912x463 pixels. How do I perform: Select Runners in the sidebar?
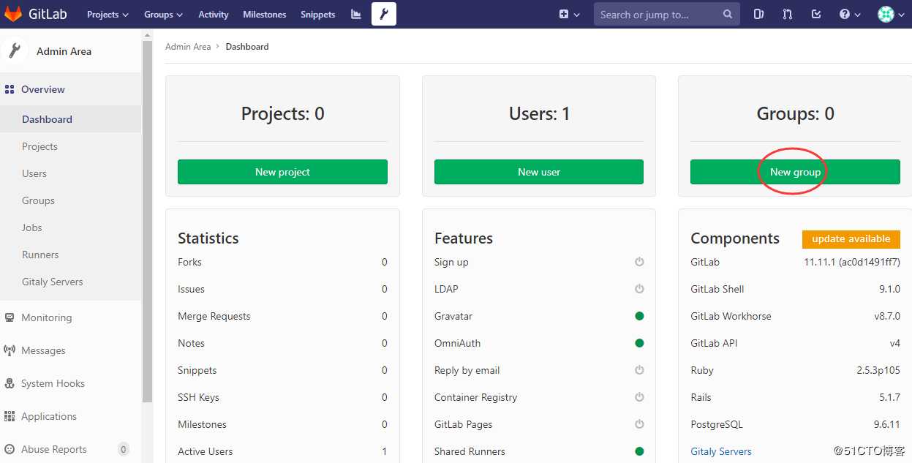point(70,255)
